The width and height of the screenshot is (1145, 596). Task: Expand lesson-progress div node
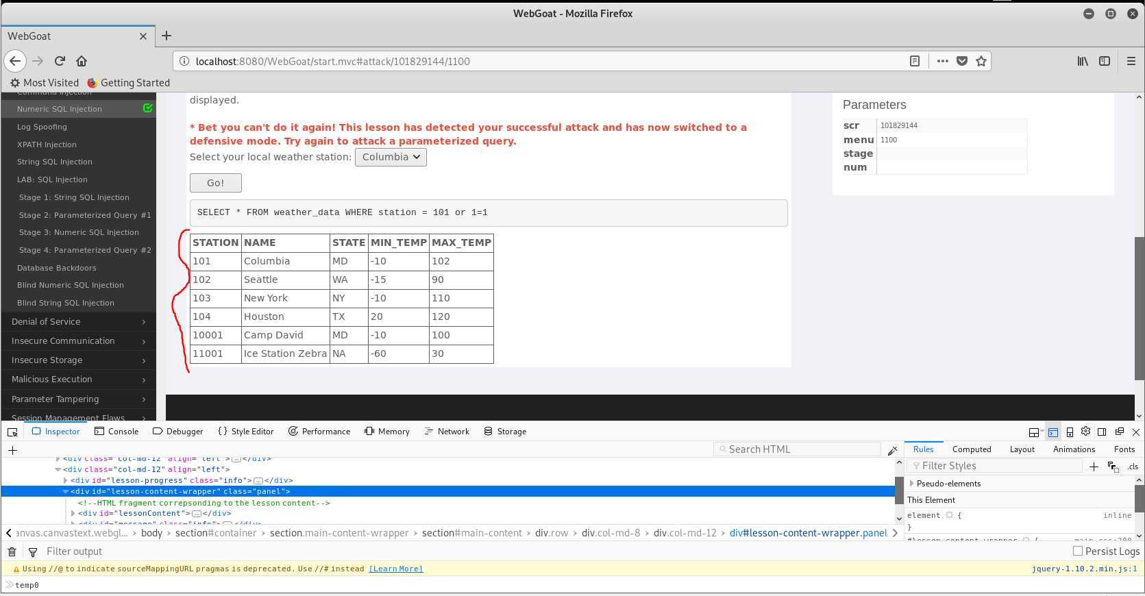(65, 481)
